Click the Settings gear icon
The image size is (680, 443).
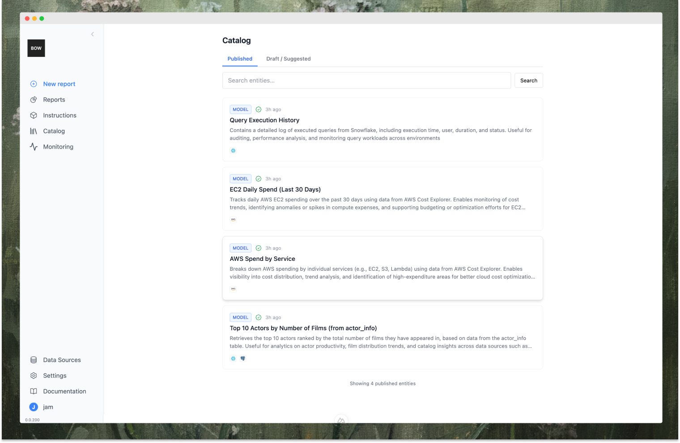click(34, 376)
